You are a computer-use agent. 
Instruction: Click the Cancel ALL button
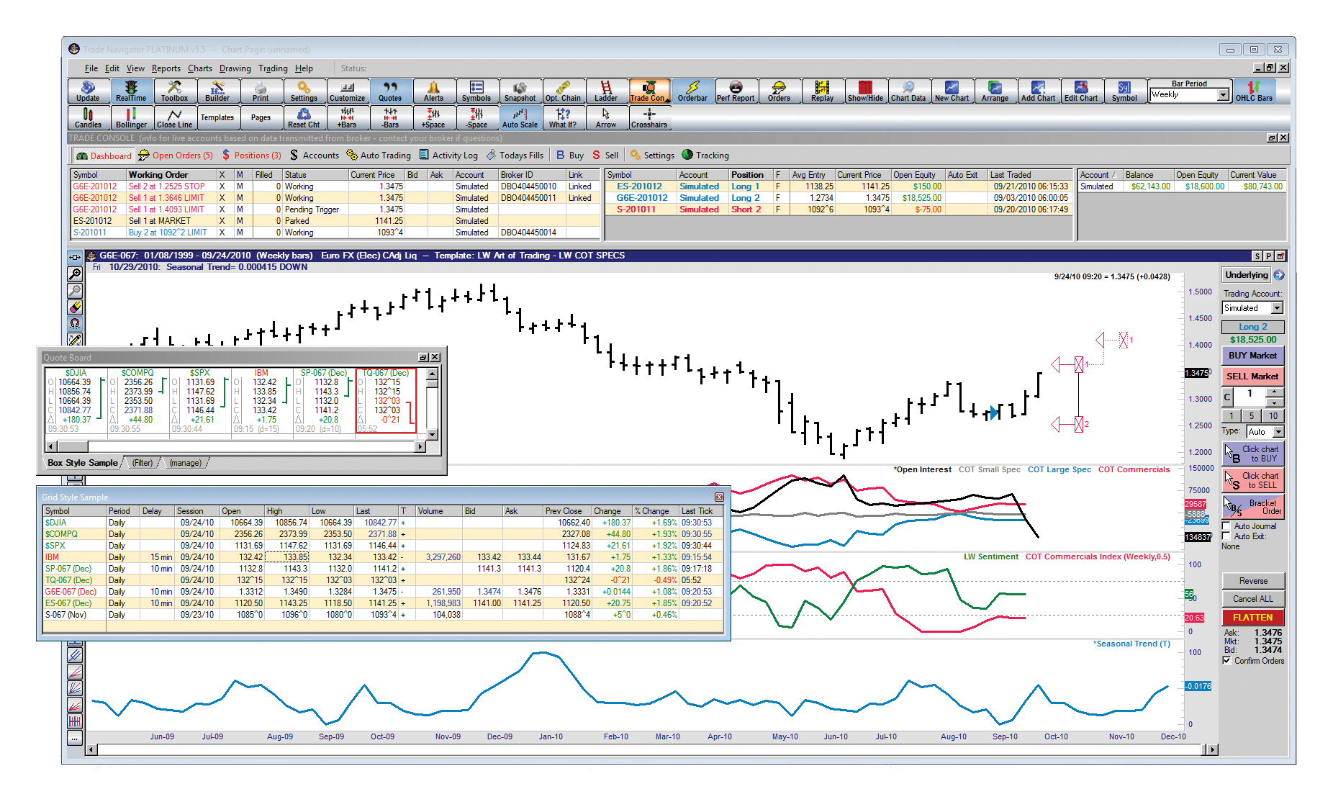1252,599
